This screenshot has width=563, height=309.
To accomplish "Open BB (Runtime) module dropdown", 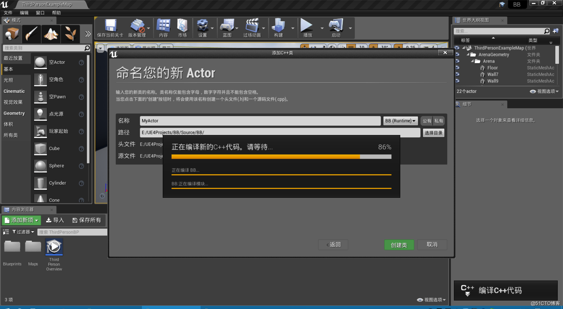I will [x=400, y=121].
